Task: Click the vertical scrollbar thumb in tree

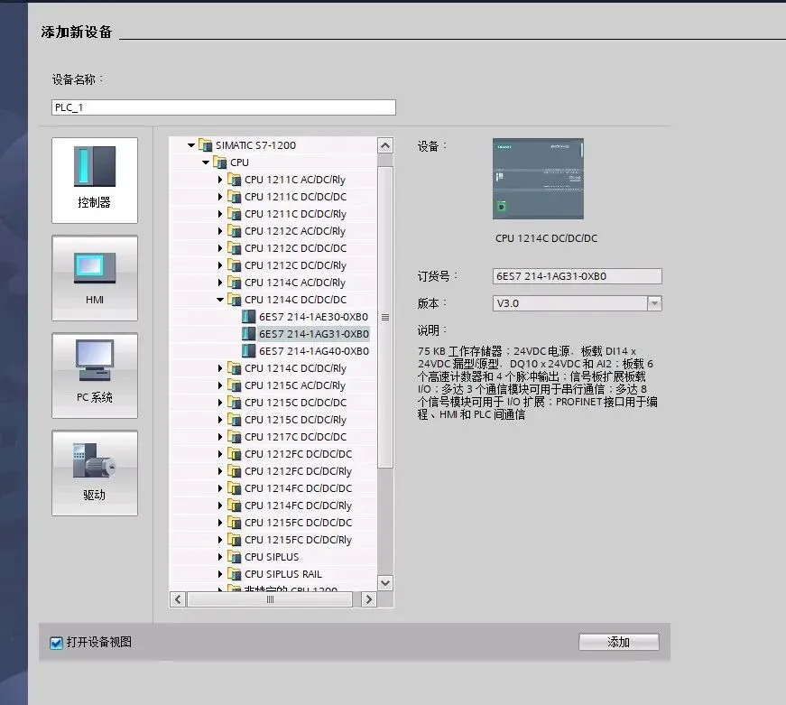Action: [385, 317]
